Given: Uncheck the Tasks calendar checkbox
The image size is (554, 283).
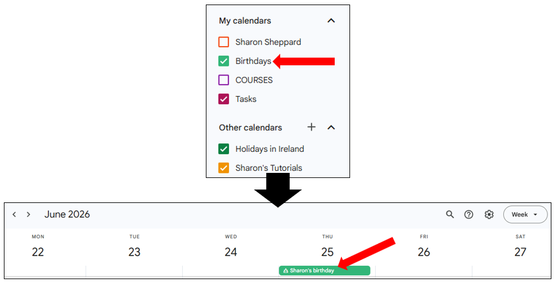Looking at the screenshot, I should tap(224, 99).
